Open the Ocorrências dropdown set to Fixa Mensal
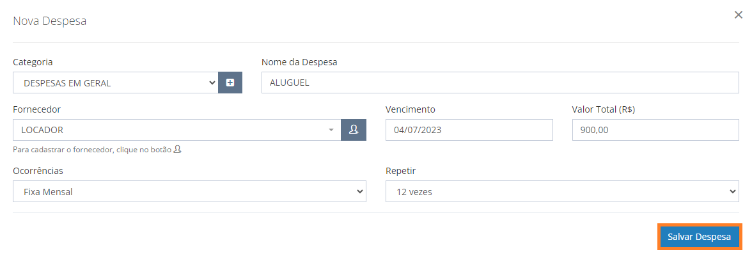Image resolution: width=752 pixels, height=270 pixels. [189, 191]
